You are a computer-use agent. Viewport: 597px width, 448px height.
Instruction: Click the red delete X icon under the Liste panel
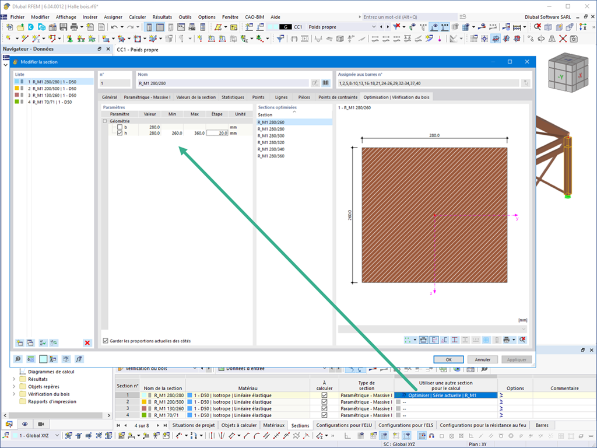tap(87, 343)
